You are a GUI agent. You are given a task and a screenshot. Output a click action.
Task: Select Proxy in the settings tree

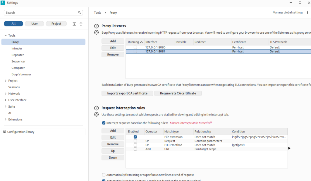(43, 42)
